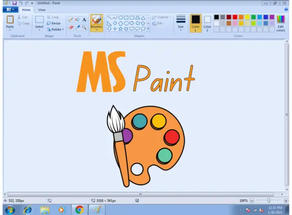The image size is (292, 215).
Task: Select the Magnifier tool
Action: [x=84, y=27]
